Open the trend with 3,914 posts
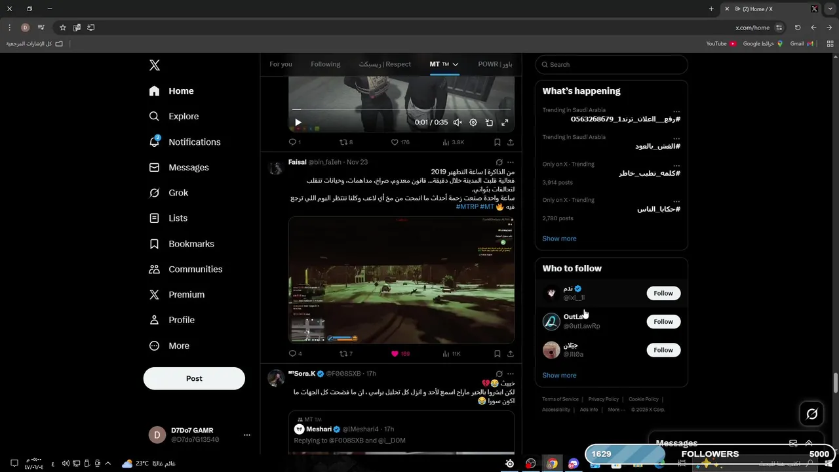839x472 pixels. point(612,174)
